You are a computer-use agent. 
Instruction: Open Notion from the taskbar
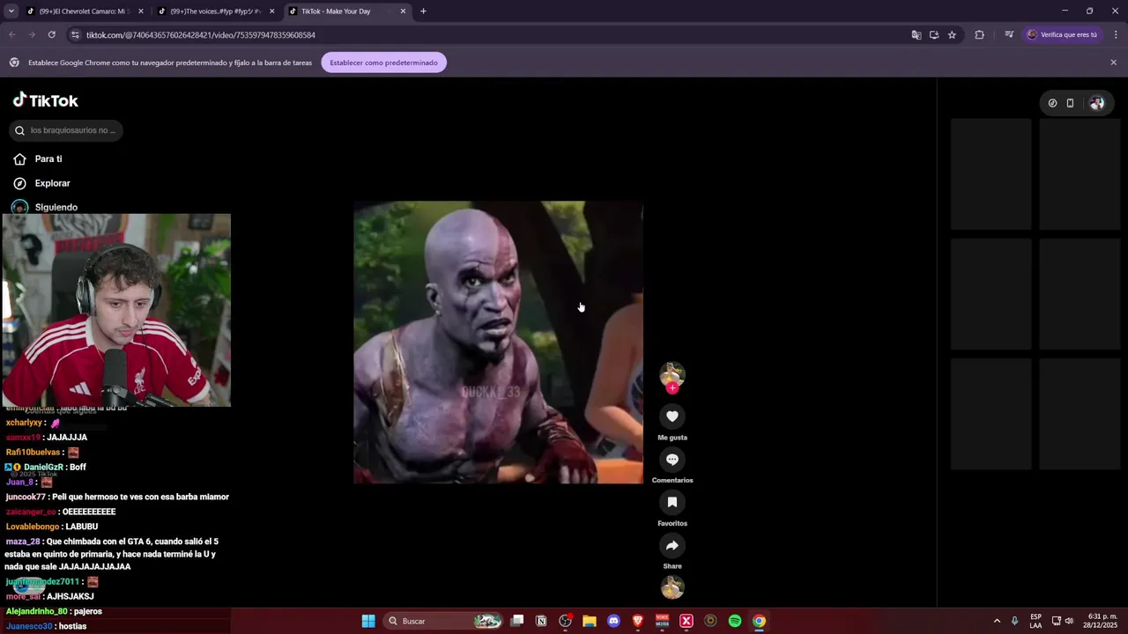pos(541,621)
